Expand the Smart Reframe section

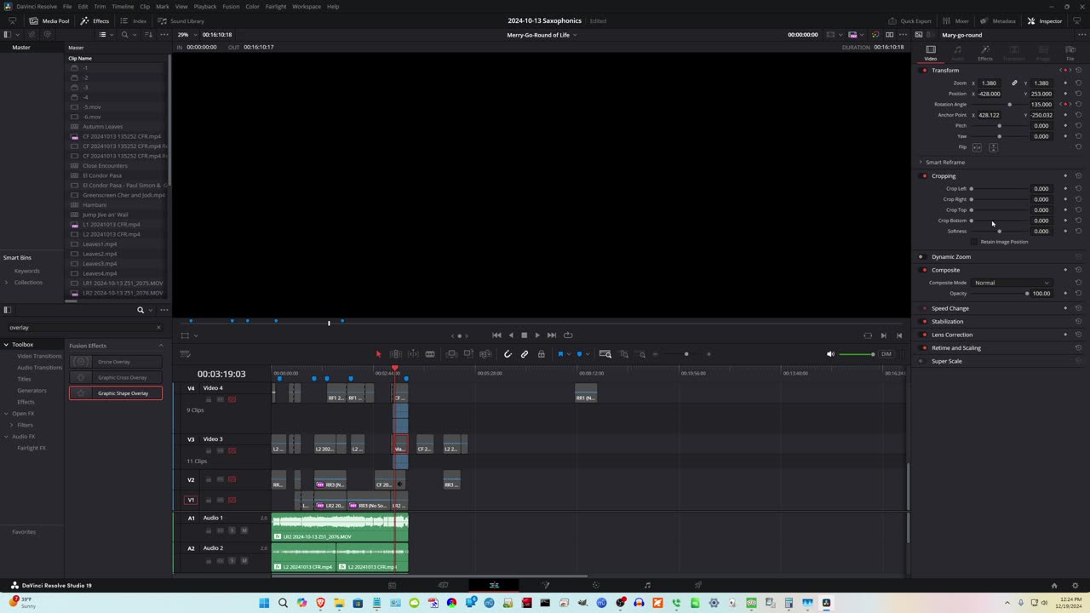921,162
